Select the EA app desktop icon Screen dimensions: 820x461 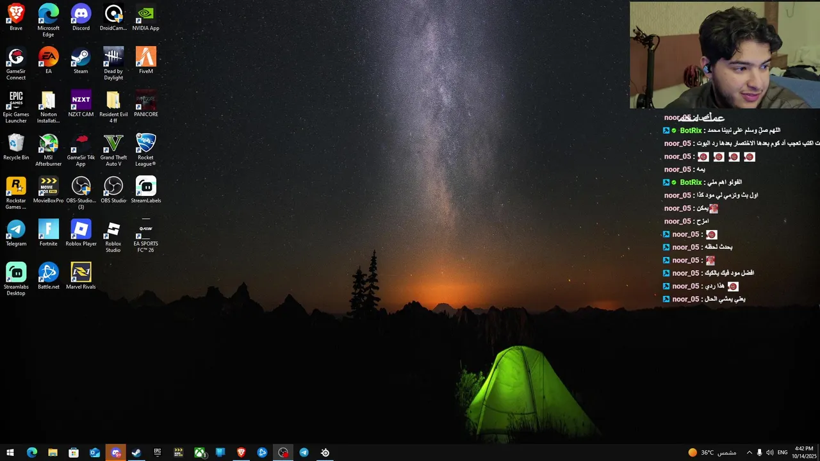point(48,60)
